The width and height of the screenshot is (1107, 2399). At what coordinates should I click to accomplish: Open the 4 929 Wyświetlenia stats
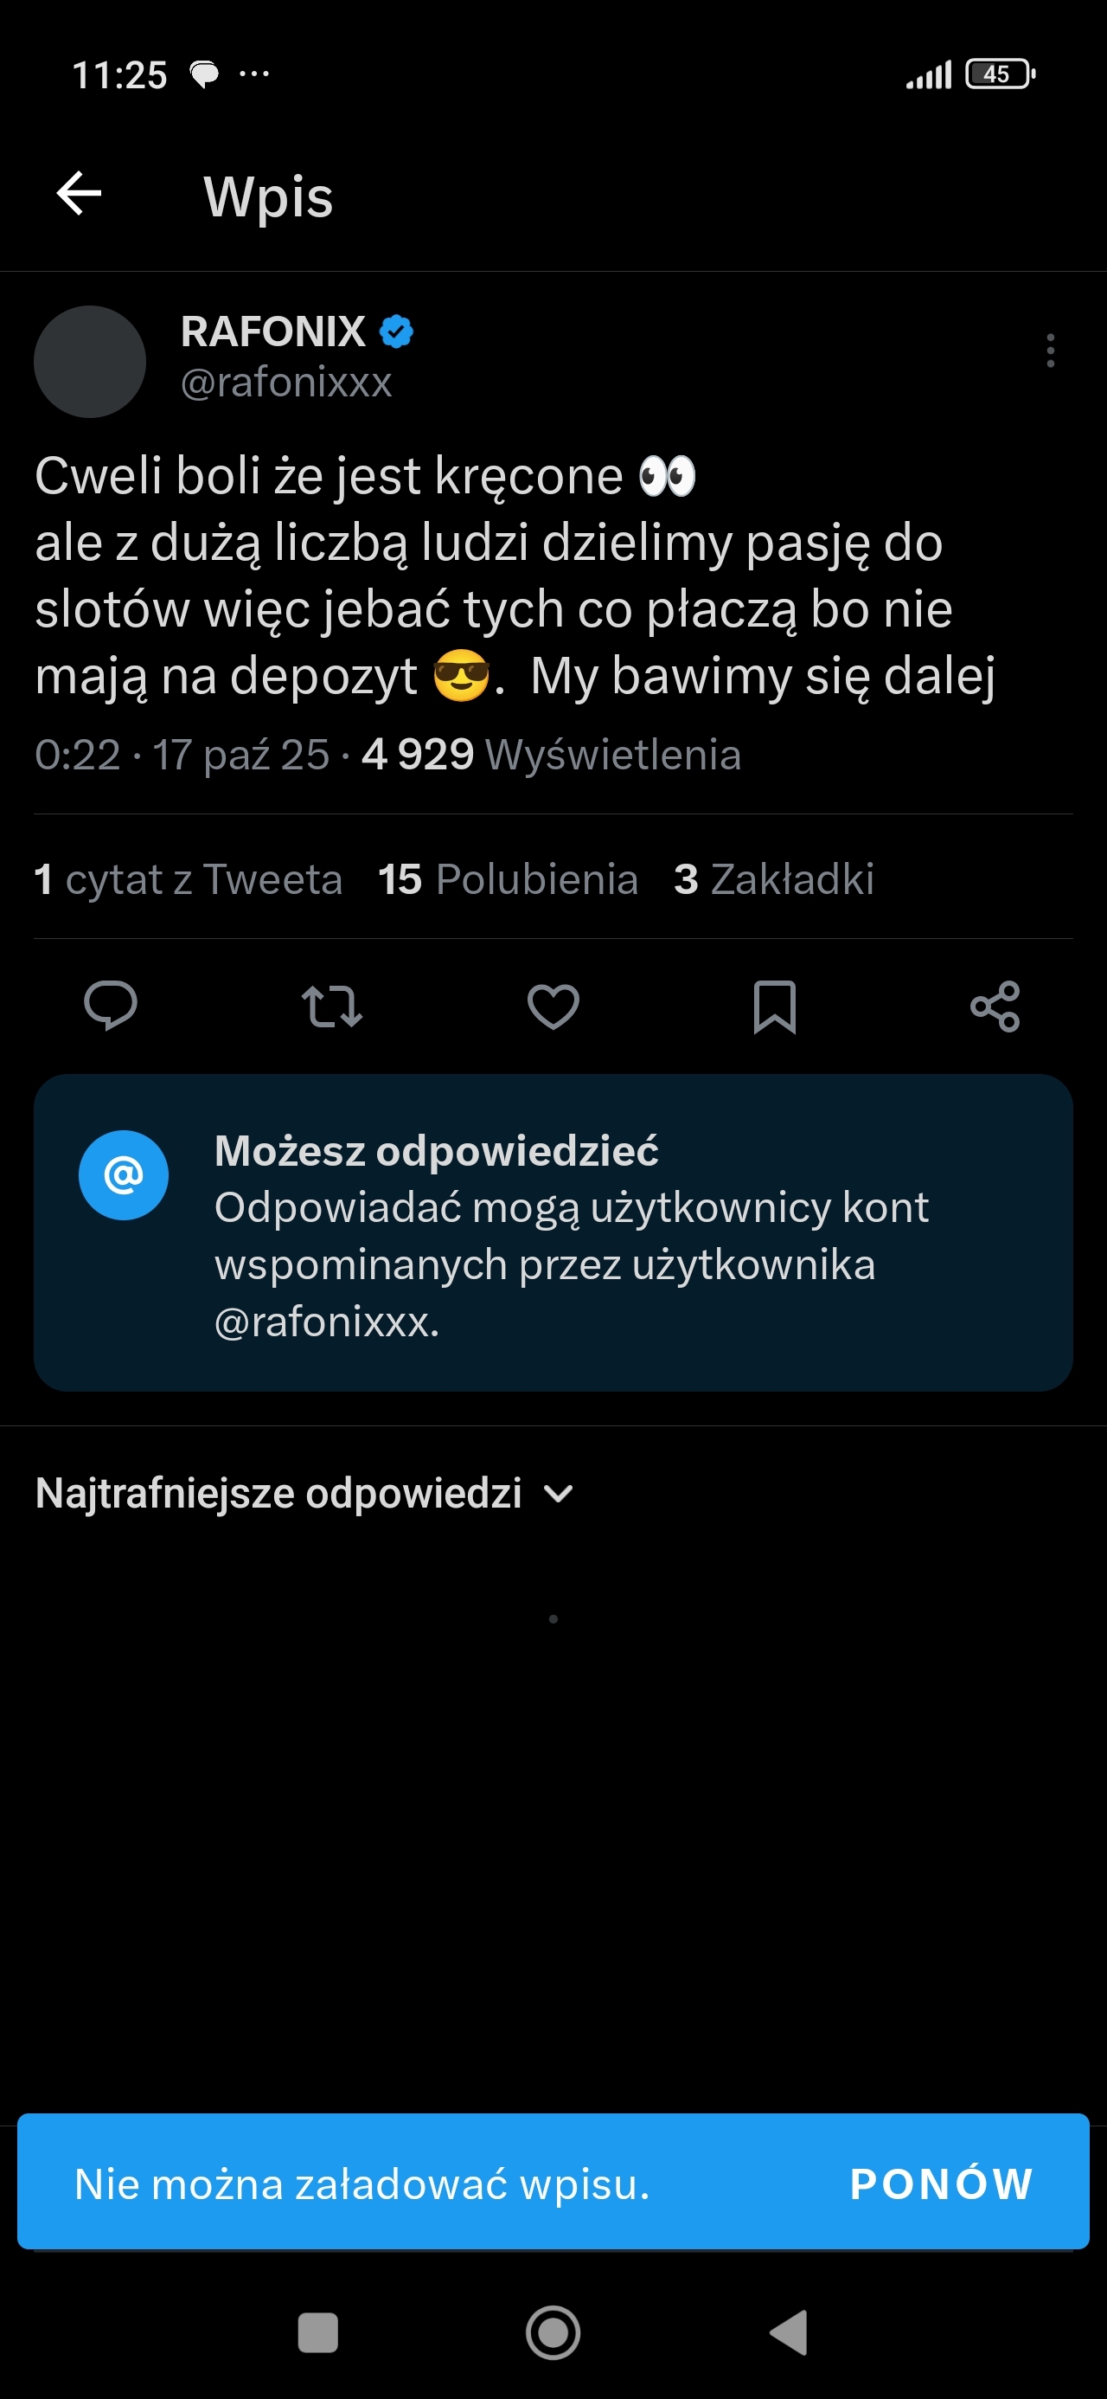click(x=551, y=755)
